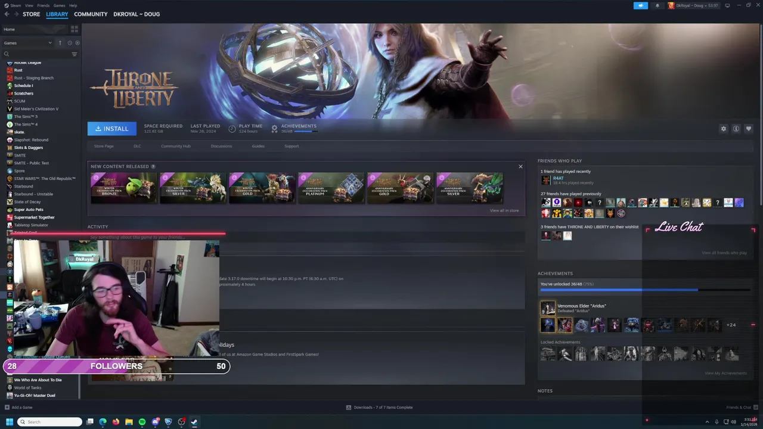Select Sid Meier's Civilization V in list

tap(36, 109)
